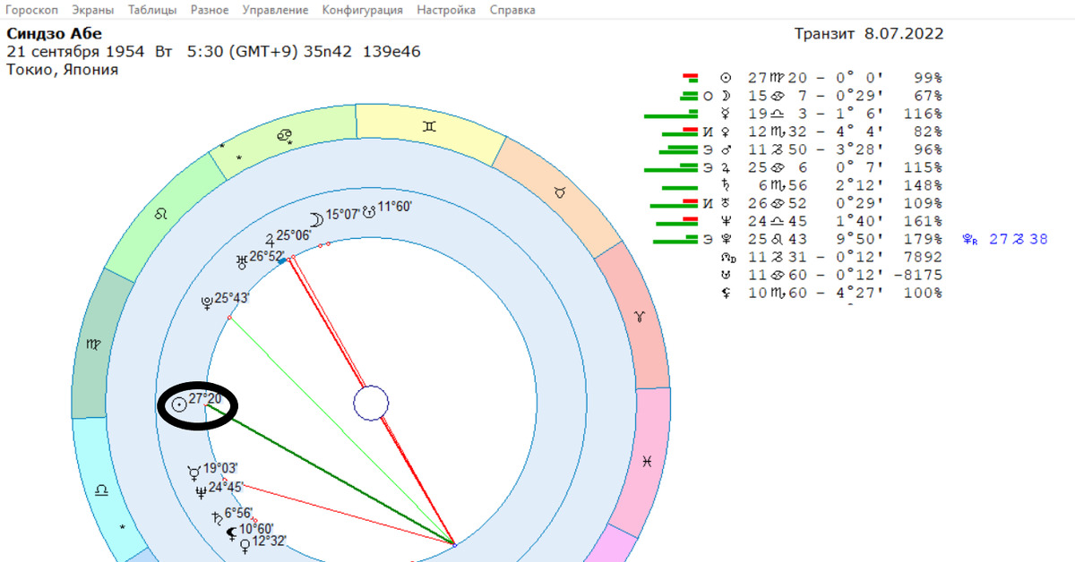1075x562 pixels.
Task: Click the small circle at the chart center
Action: point(371,404)
